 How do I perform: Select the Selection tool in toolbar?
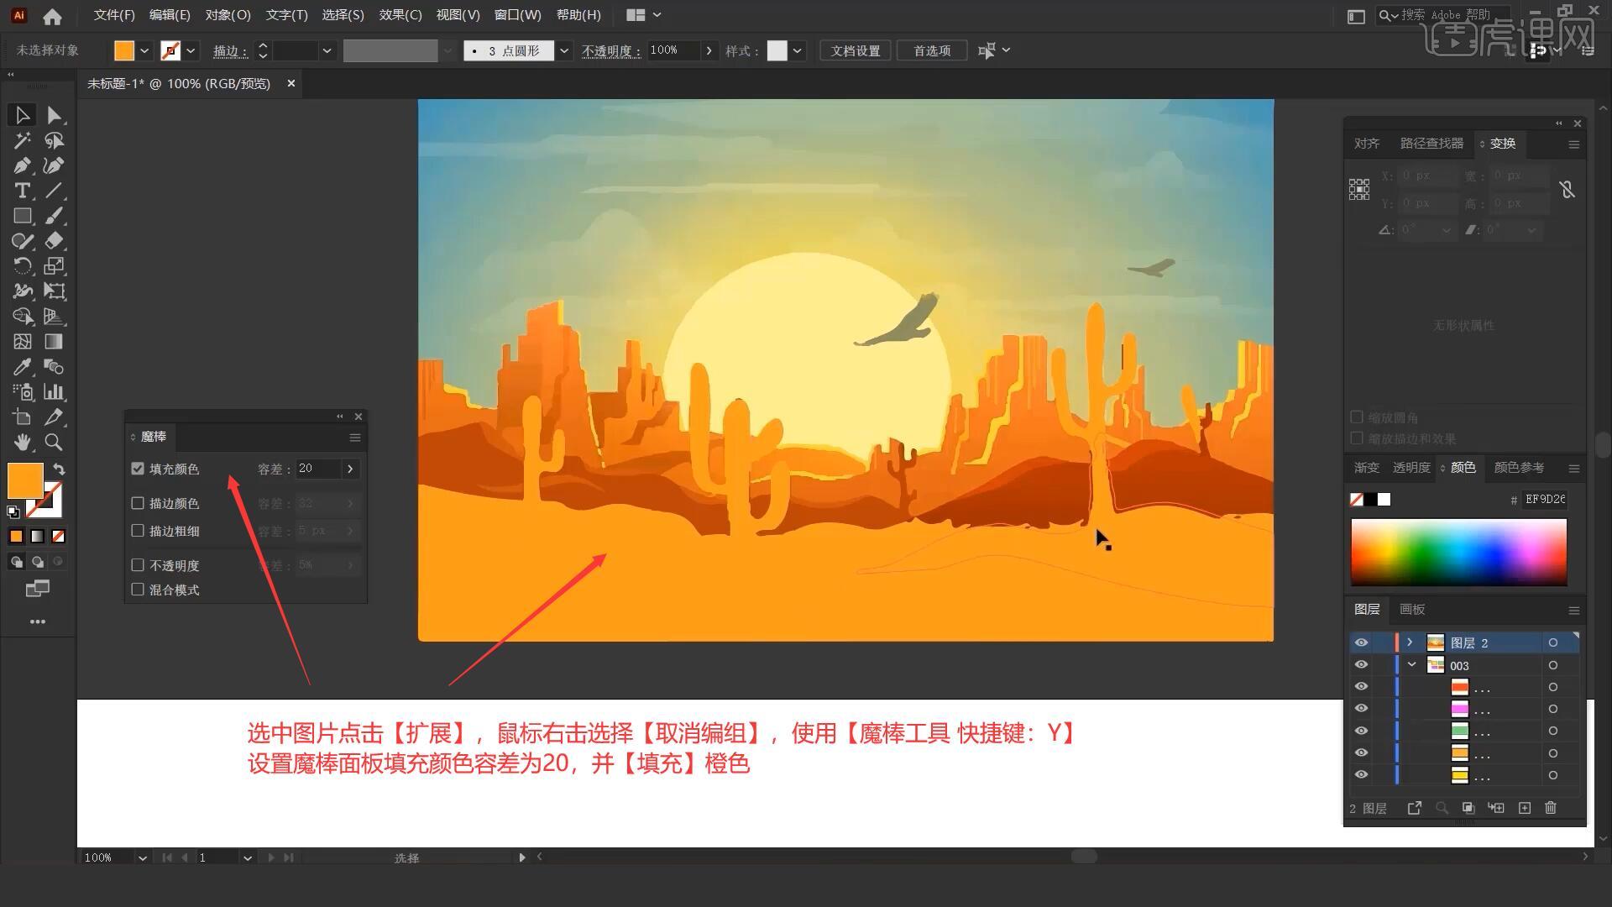click(21, 114)
